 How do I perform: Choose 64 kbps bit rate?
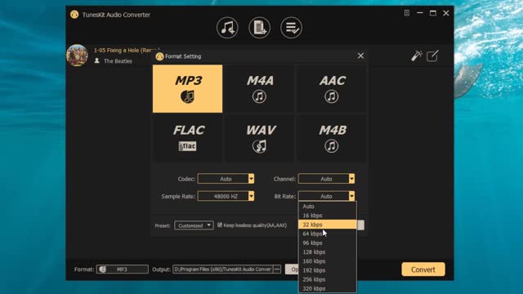coord(327,234)
